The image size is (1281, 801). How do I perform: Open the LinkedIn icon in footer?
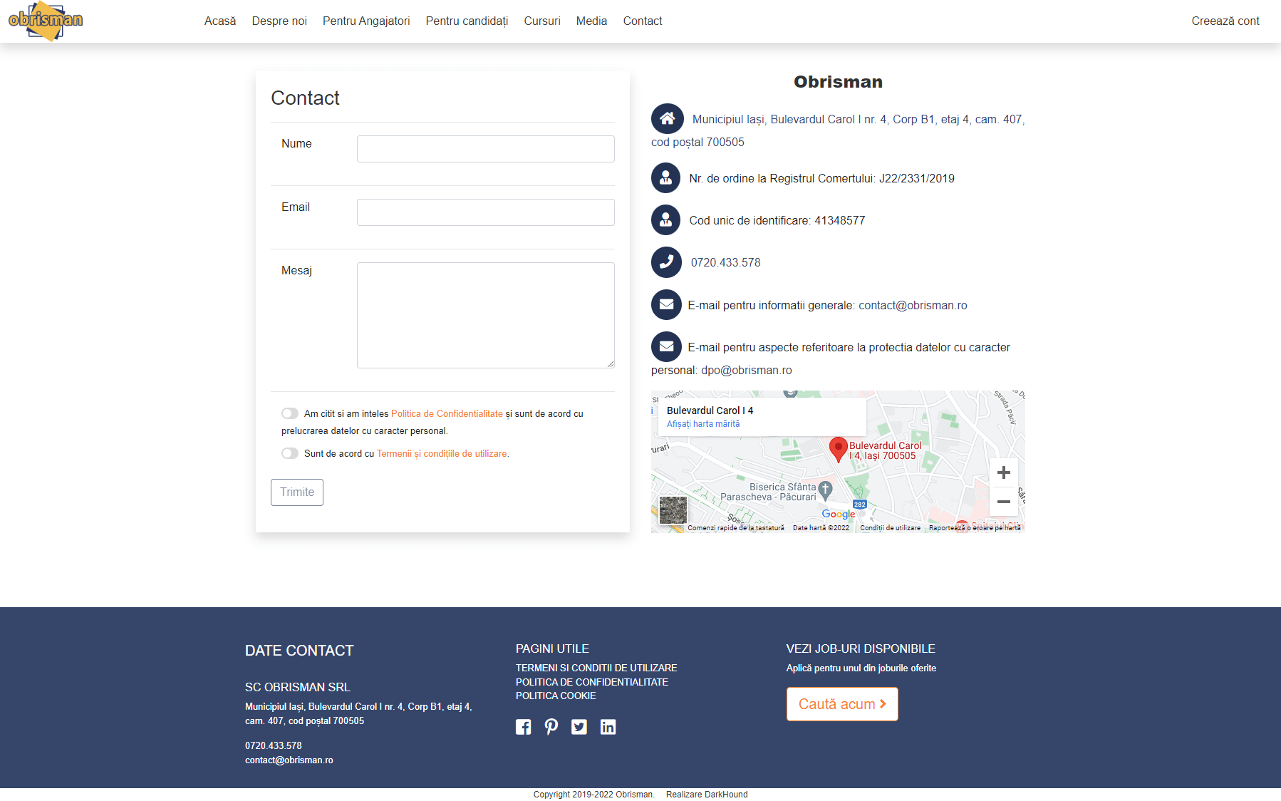pyautogui.click(x=608, y=727)
